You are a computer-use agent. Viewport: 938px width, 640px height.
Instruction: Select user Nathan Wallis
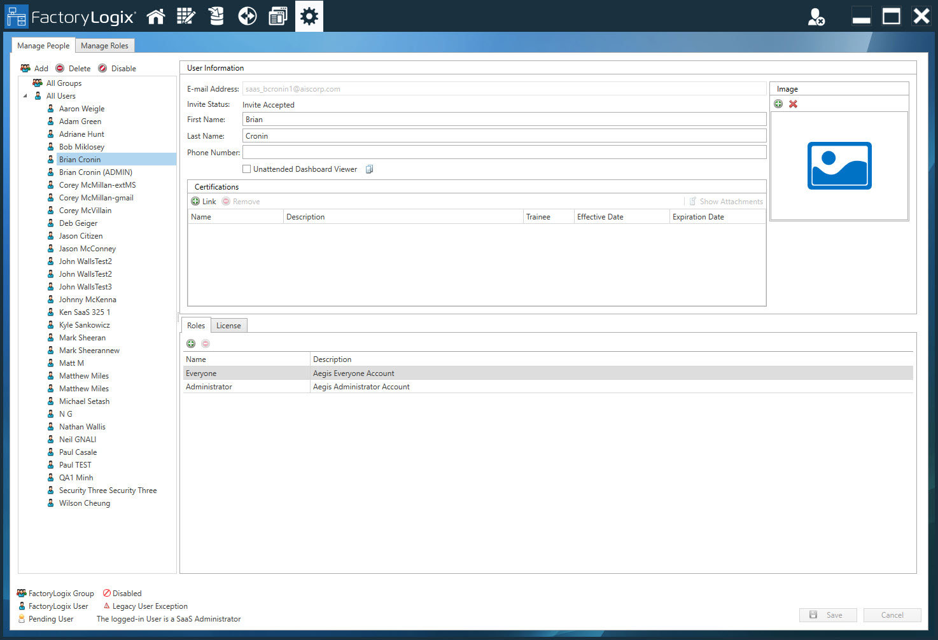[82, 427]
